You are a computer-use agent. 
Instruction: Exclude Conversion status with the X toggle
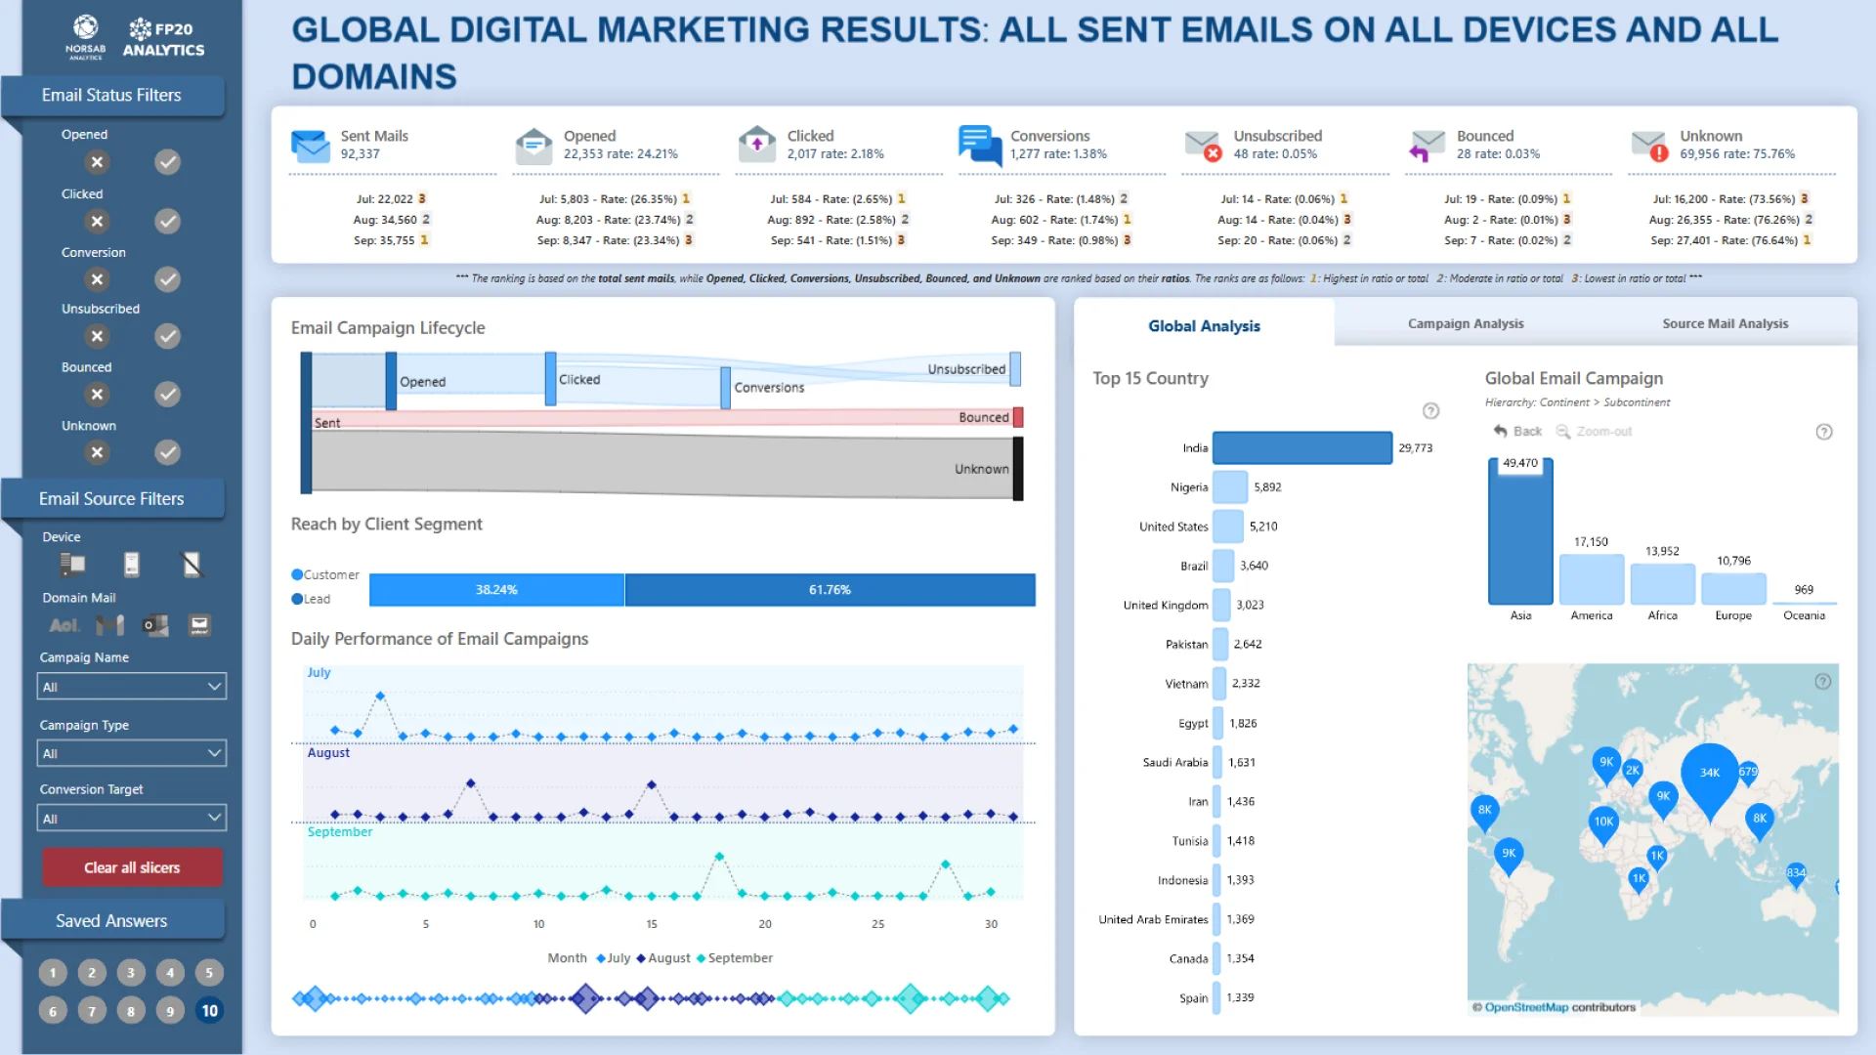click(96, 280)
